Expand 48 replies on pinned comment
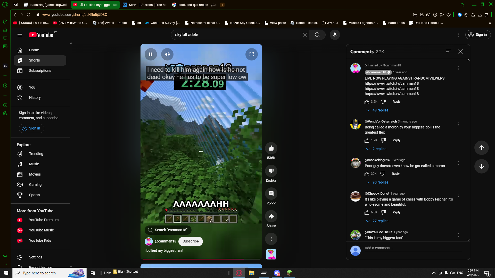The height and width of the screenshot is (278, 495). (x=377, y=110)
